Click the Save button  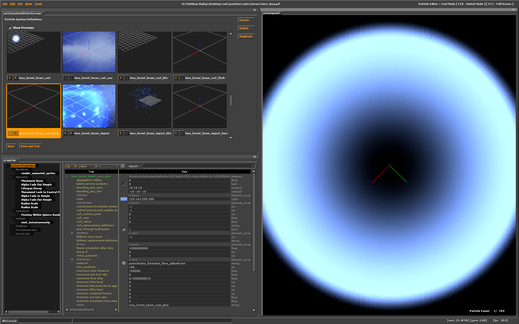click(x=11, y=146)
